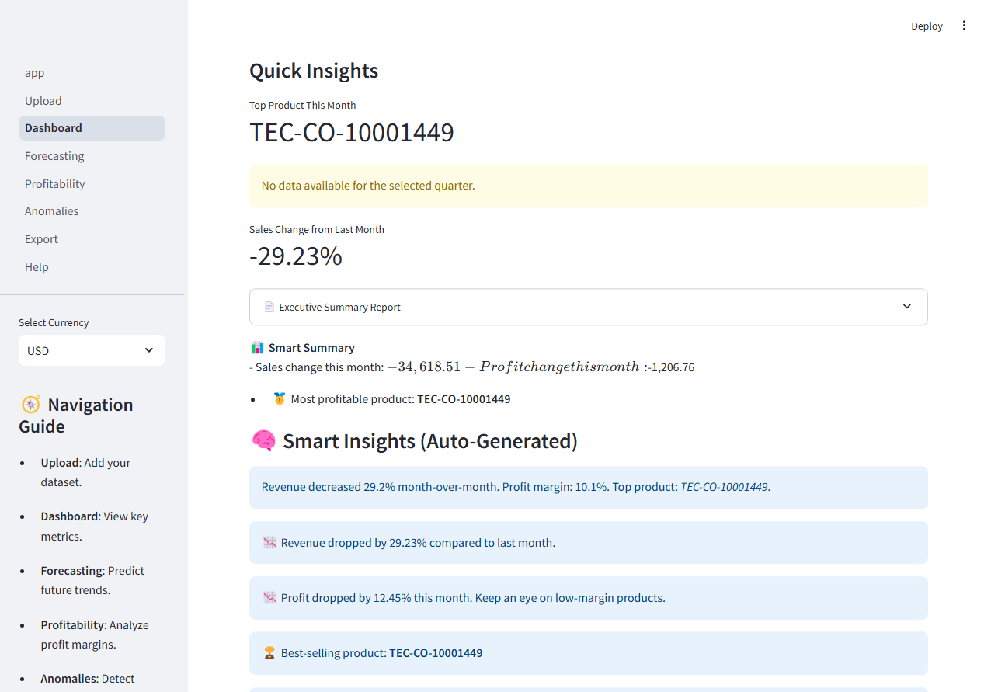Click the document icon in Executive Summary Report
The width and height of the screenshot is (991, 692).
(x=268, y=307)
